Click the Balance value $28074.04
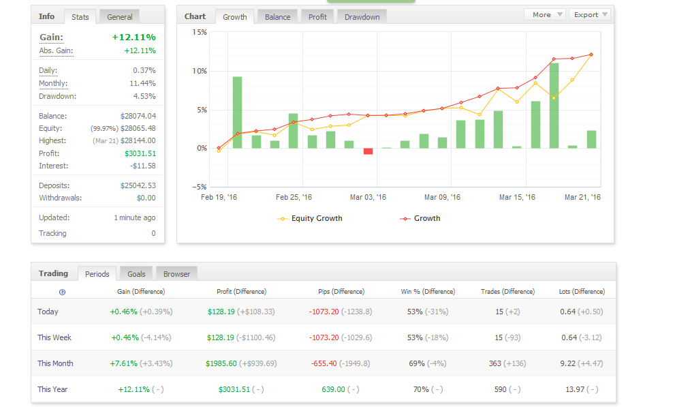 coord(138,116)
